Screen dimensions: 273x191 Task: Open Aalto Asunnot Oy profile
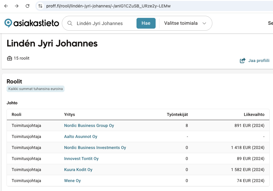click(x=80, y=136)
